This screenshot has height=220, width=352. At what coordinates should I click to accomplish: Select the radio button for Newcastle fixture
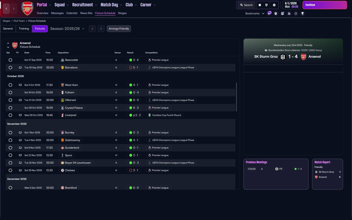click(x=10, y=60)
